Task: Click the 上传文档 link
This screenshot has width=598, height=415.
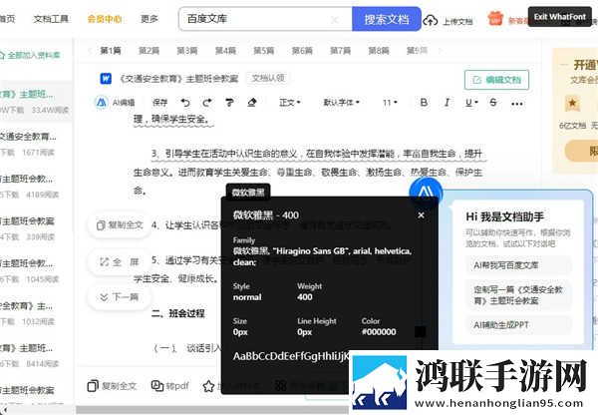Action: pyautogui.click(x=457, y=21)
